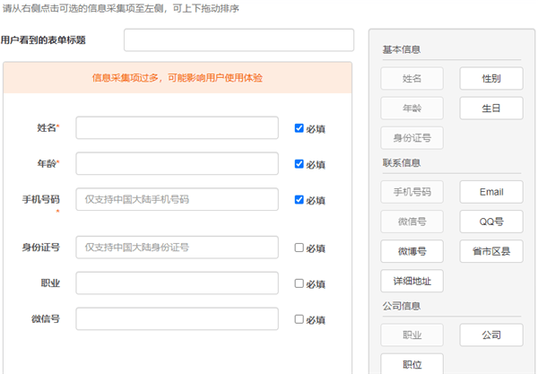Uncheck 必填 for the 手机号码 field
Image resolution: width=538 pixels, height=374 pixels.
[299, 199]
